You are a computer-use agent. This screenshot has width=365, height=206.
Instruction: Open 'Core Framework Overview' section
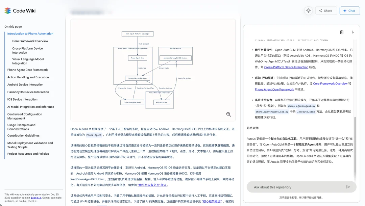click(x=29, y=41)
